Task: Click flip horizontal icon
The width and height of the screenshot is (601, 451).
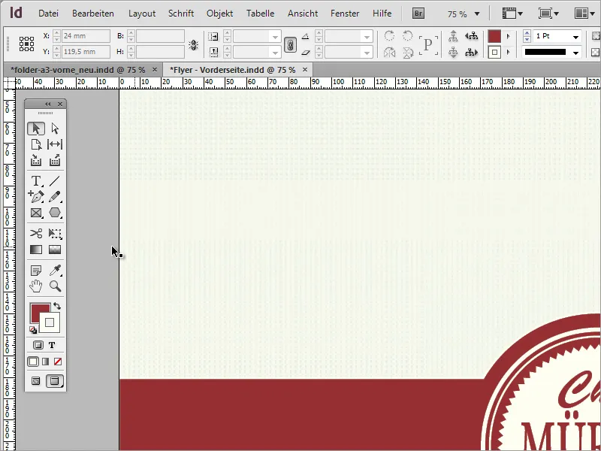Action: (389, 53)
